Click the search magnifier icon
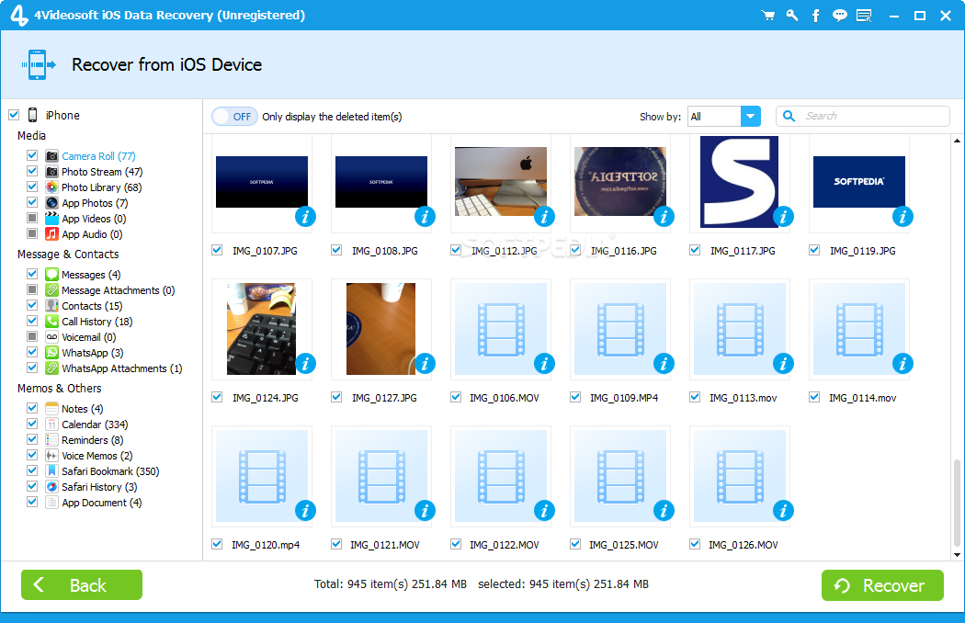Image resolution: width=965 pixels, height=623 pixels. [x=789, y=116]
